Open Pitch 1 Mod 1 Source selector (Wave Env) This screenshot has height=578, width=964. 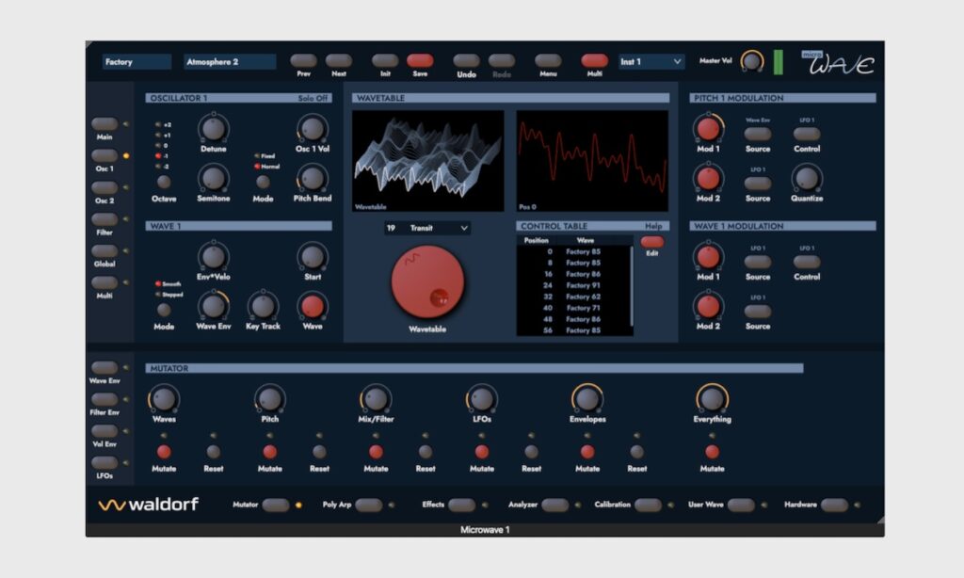(758, 134)
